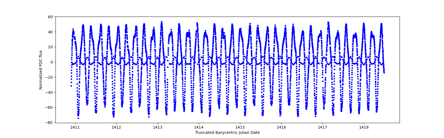Screen dimensions: 444x138
Task: Click y-axis tick label −20
Action: [x=49, y=77]
